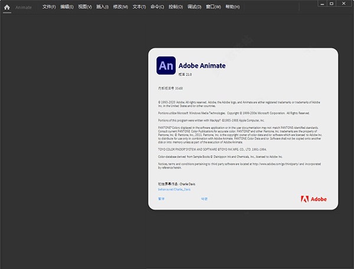Image resolution: width=354 pixels, height=269 pixels.
Task: Click the first blue link at dialog bottom-left
Action: tap(161, 199)
